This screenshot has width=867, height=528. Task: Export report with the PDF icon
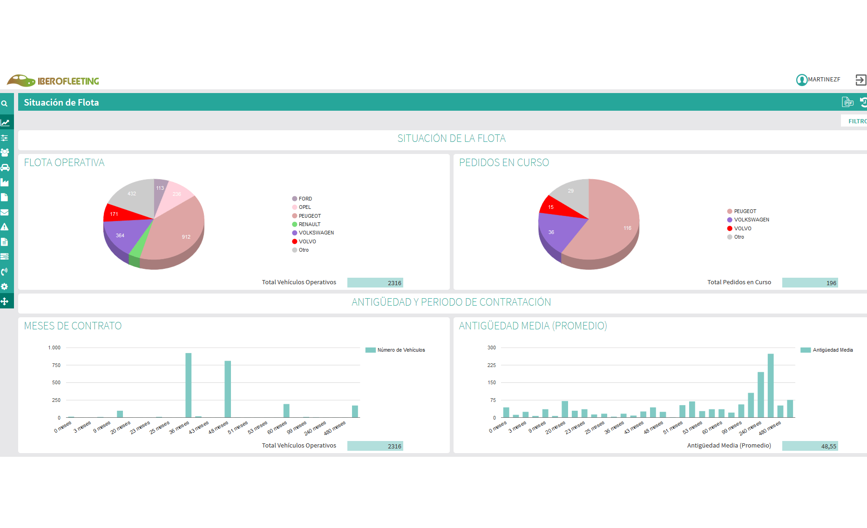pos(847,102)
